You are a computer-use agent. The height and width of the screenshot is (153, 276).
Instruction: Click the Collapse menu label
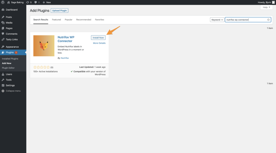(x=13, y=91)
